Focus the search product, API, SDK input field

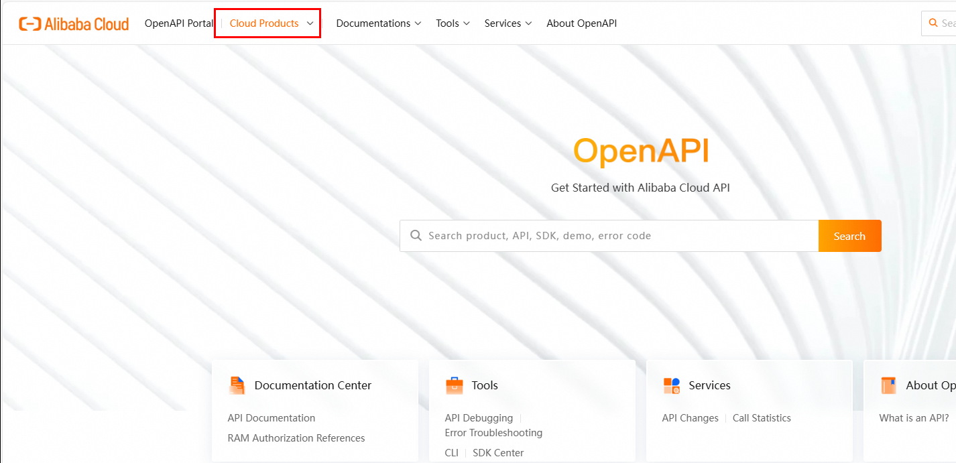click(x=609, y=236)
